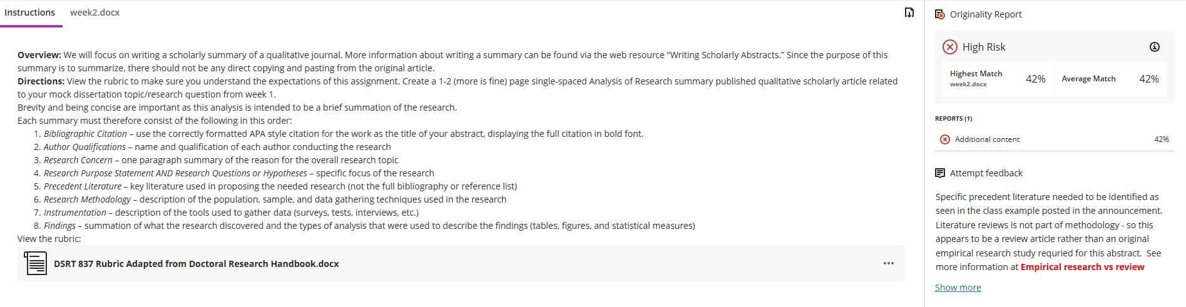Select the Additional content report row
1186x307 pixels.
(1055, 139)
